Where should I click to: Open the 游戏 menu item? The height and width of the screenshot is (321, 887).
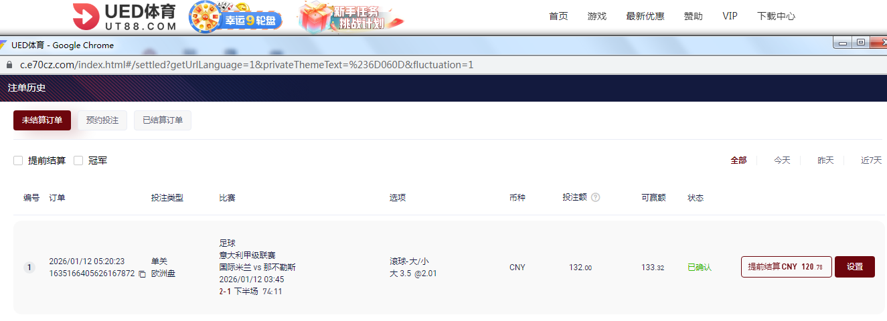(597, 16)
